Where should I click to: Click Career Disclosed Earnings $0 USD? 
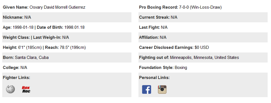(174, 47)
